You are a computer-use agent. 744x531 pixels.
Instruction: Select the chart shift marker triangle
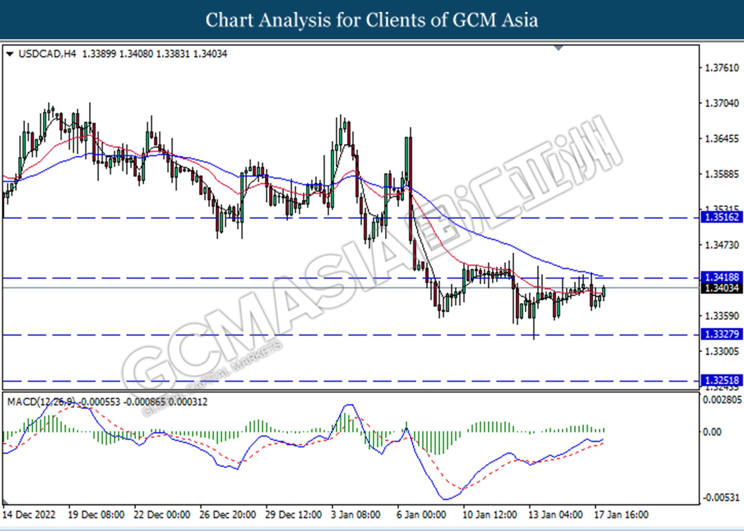pyautogui.click(x=558, y=48)
